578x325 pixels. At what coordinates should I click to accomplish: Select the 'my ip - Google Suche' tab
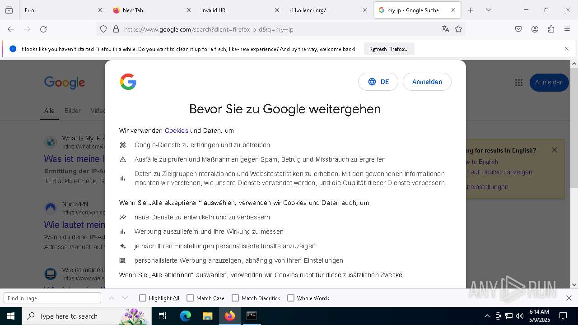point(417,10)
